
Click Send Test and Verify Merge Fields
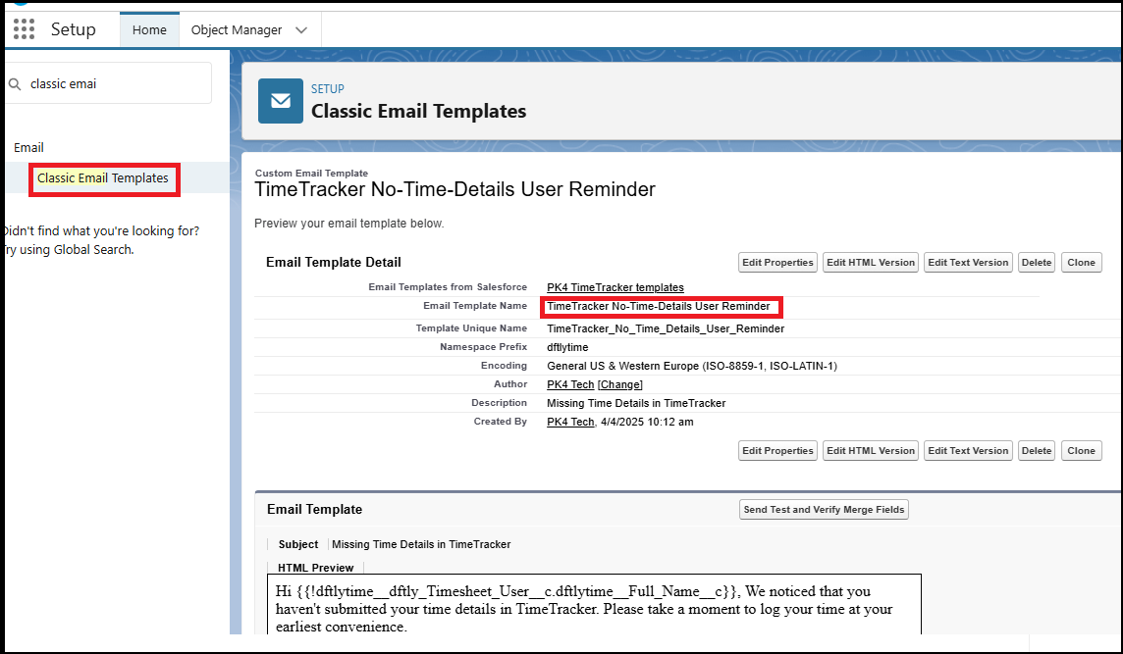[x=824, y=510]
